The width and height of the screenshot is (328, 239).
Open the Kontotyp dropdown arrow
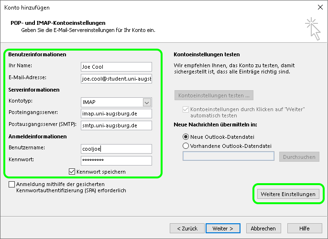tap(147, 102)
